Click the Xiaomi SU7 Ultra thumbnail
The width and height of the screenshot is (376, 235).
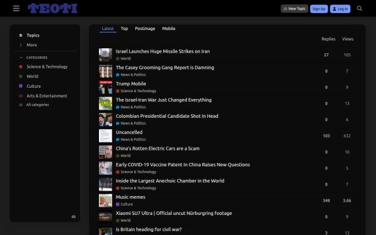[105, 217]
